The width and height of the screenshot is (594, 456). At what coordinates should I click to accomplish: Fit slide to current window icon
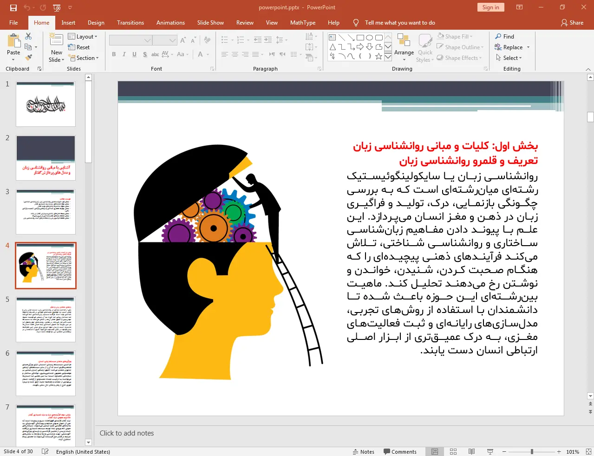pyautogui.click(x=588, y=451)
